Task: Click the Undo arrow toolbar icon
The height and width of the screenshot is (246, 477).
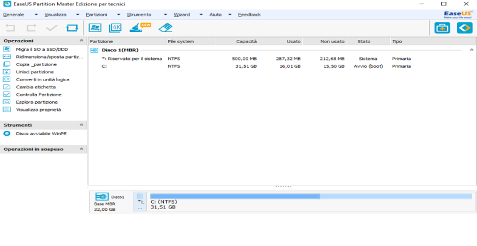Action: click(x=10, y=28)
